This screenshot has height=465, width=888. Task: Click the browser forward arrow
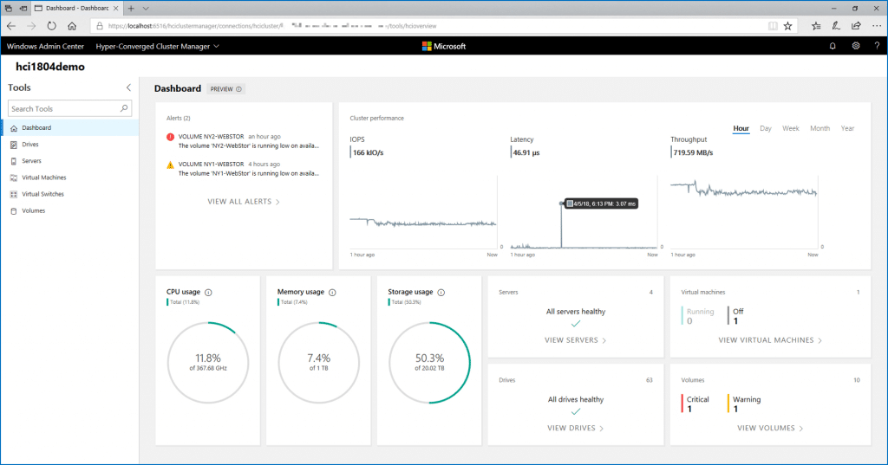coord(31,26)
